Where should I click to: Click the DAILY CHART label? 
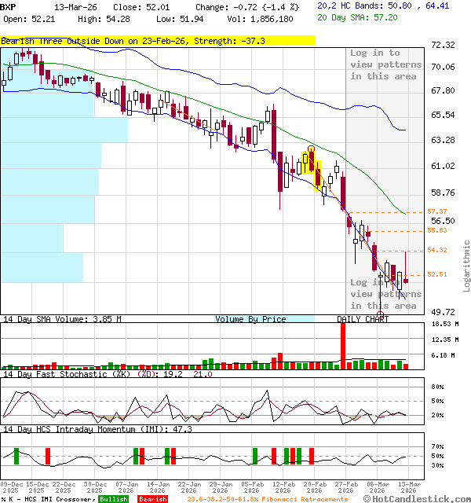(x=363, y=319)
